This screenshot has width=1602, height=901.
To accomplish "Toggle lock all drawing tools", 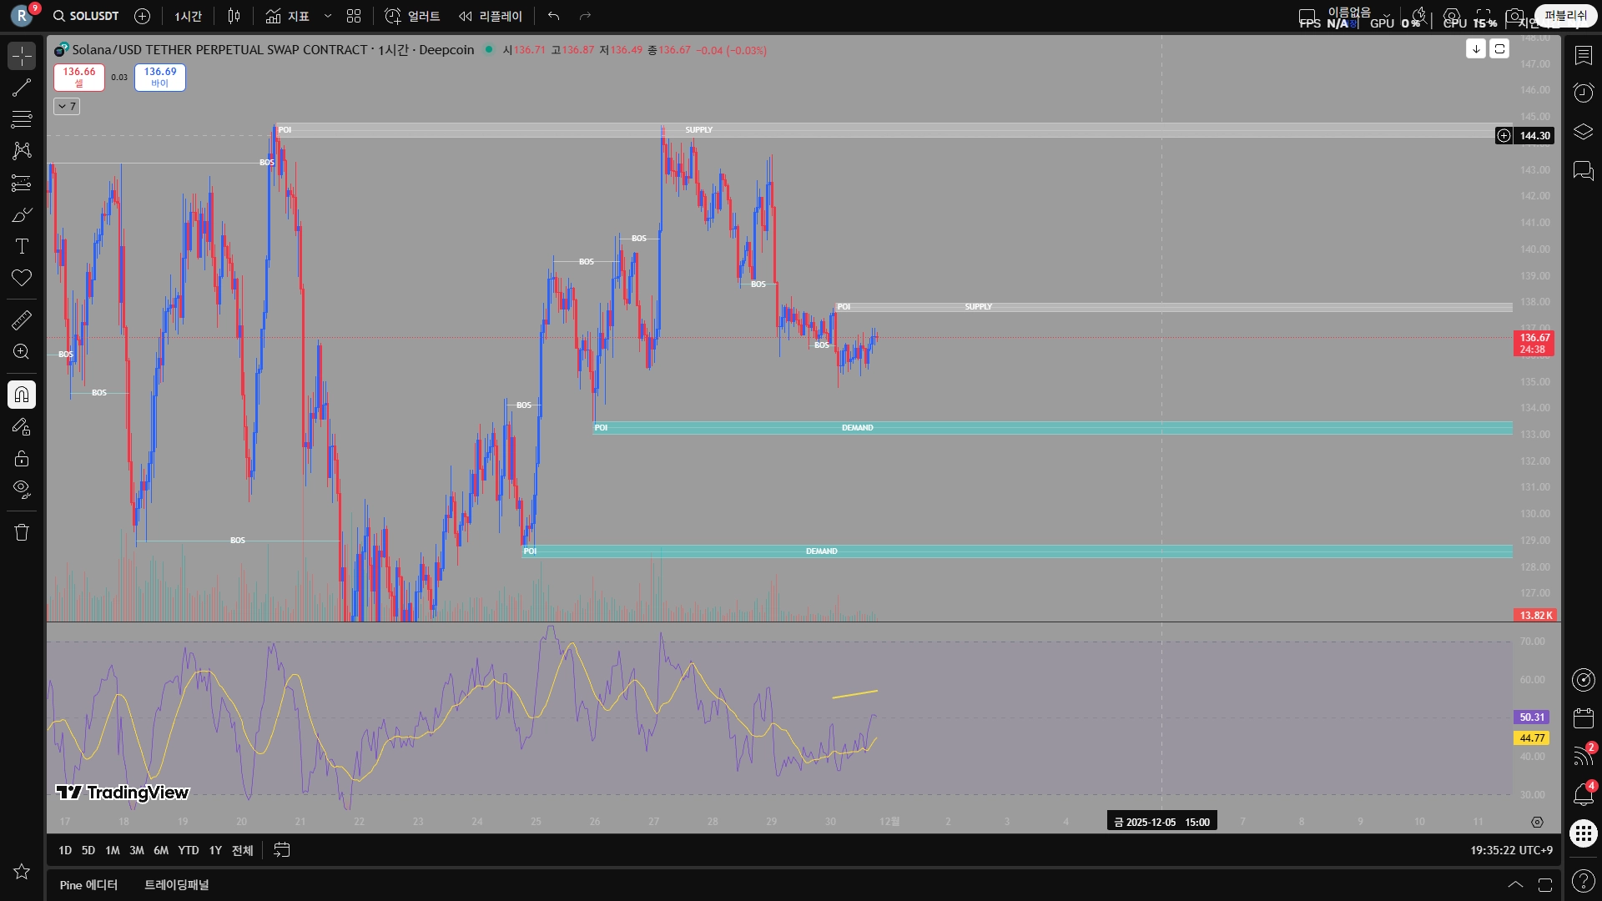I will pos(22,458).
